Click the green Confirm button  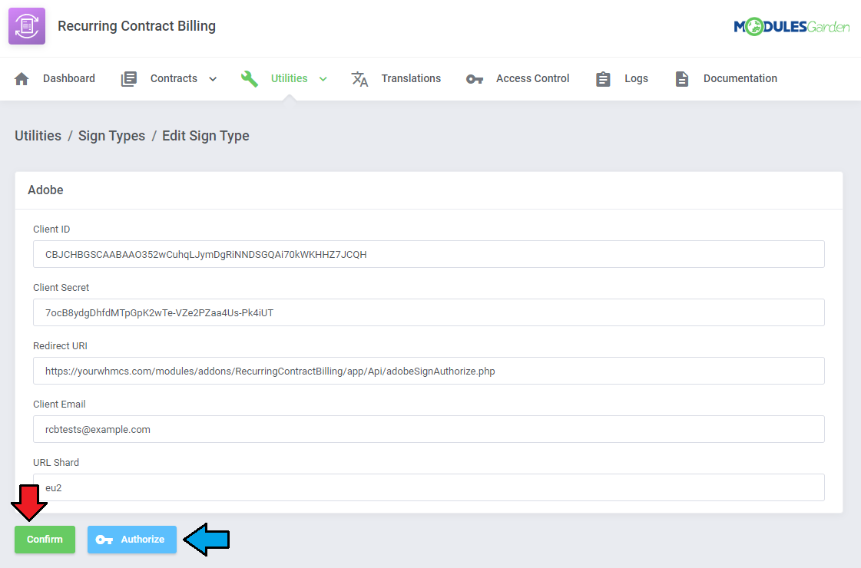click(x=45, y=540)
